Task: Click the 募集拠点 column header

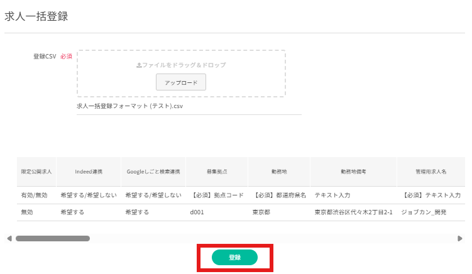Action: 217,172
